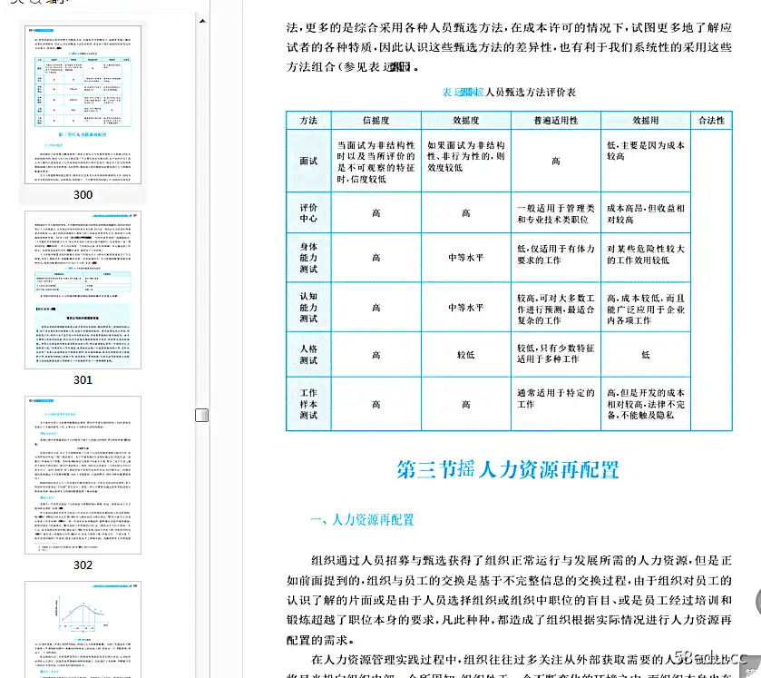Click table header 效用
This screenshot has height=678, width=761.
pos(646,121)
